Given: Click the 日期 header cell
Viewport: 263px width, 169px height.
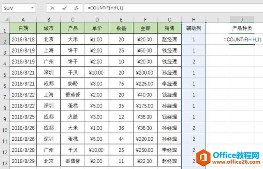Looking at the screenshot, I should click(23, 28).
